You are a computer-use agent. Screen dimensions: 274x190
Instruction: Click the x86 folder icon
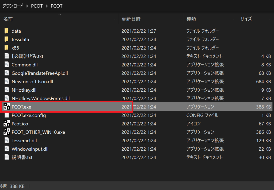coord(6,48)
